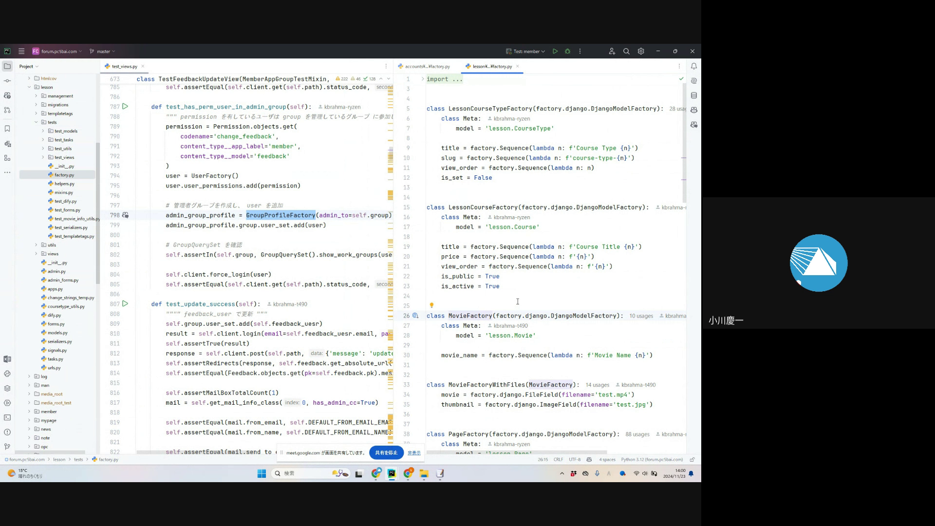Open the Search Everywhere magnifier icon
Image resolution: width=935 pixels, height=526 pixels.
626,51
